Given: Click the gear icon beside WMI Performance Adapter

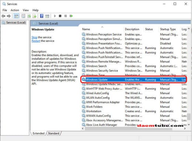Looking at the screenshot, I should point(83,102).
